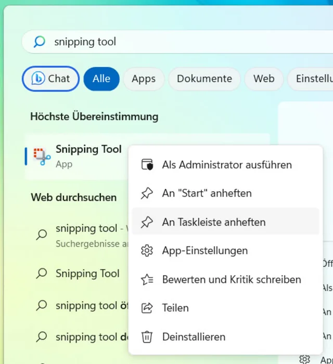
Task: Switch to the Dokumente filter tab
Action: click(x=204, y=79)
